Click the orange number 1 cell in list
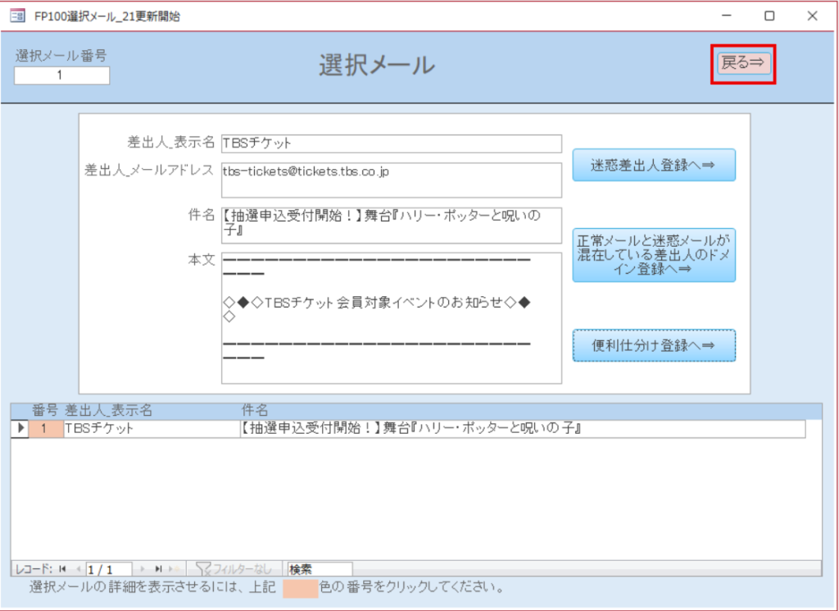This screenshot has width=839, height=611. pos(47,428)
